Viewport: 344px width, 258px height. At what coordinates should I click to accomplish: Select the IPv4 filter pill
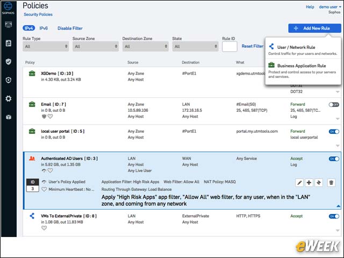click(28, 28)
